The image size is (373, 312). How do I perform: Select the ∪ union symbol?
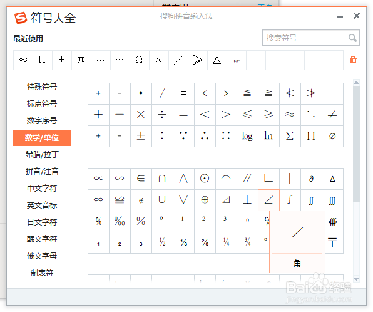coord(162,200)
